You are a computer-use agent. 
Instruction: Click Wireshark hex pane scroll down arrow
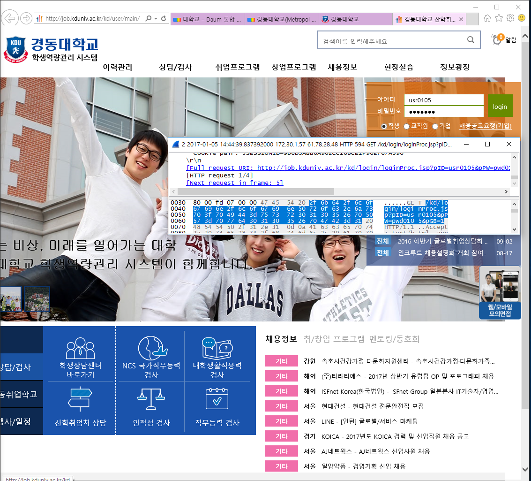point(514,229)
